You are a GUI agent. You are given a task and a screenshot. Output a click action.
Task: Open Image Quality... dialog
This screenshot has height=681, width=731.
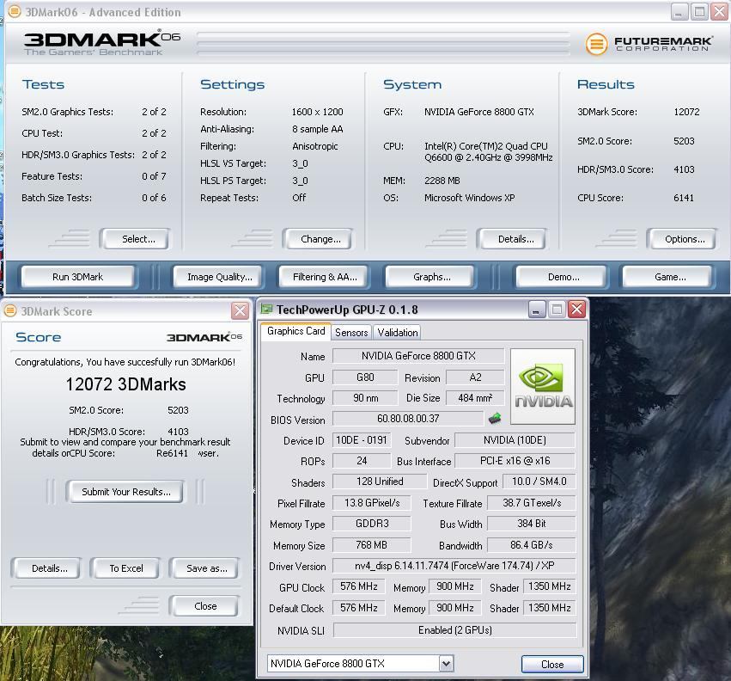pyautogui.click(x=217, y=277)
